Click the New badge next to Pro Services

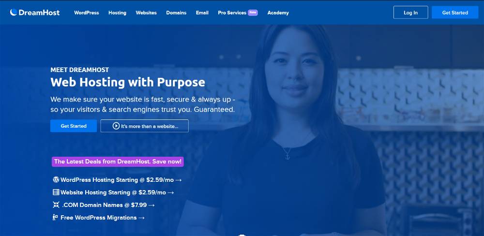coord(253,13)
